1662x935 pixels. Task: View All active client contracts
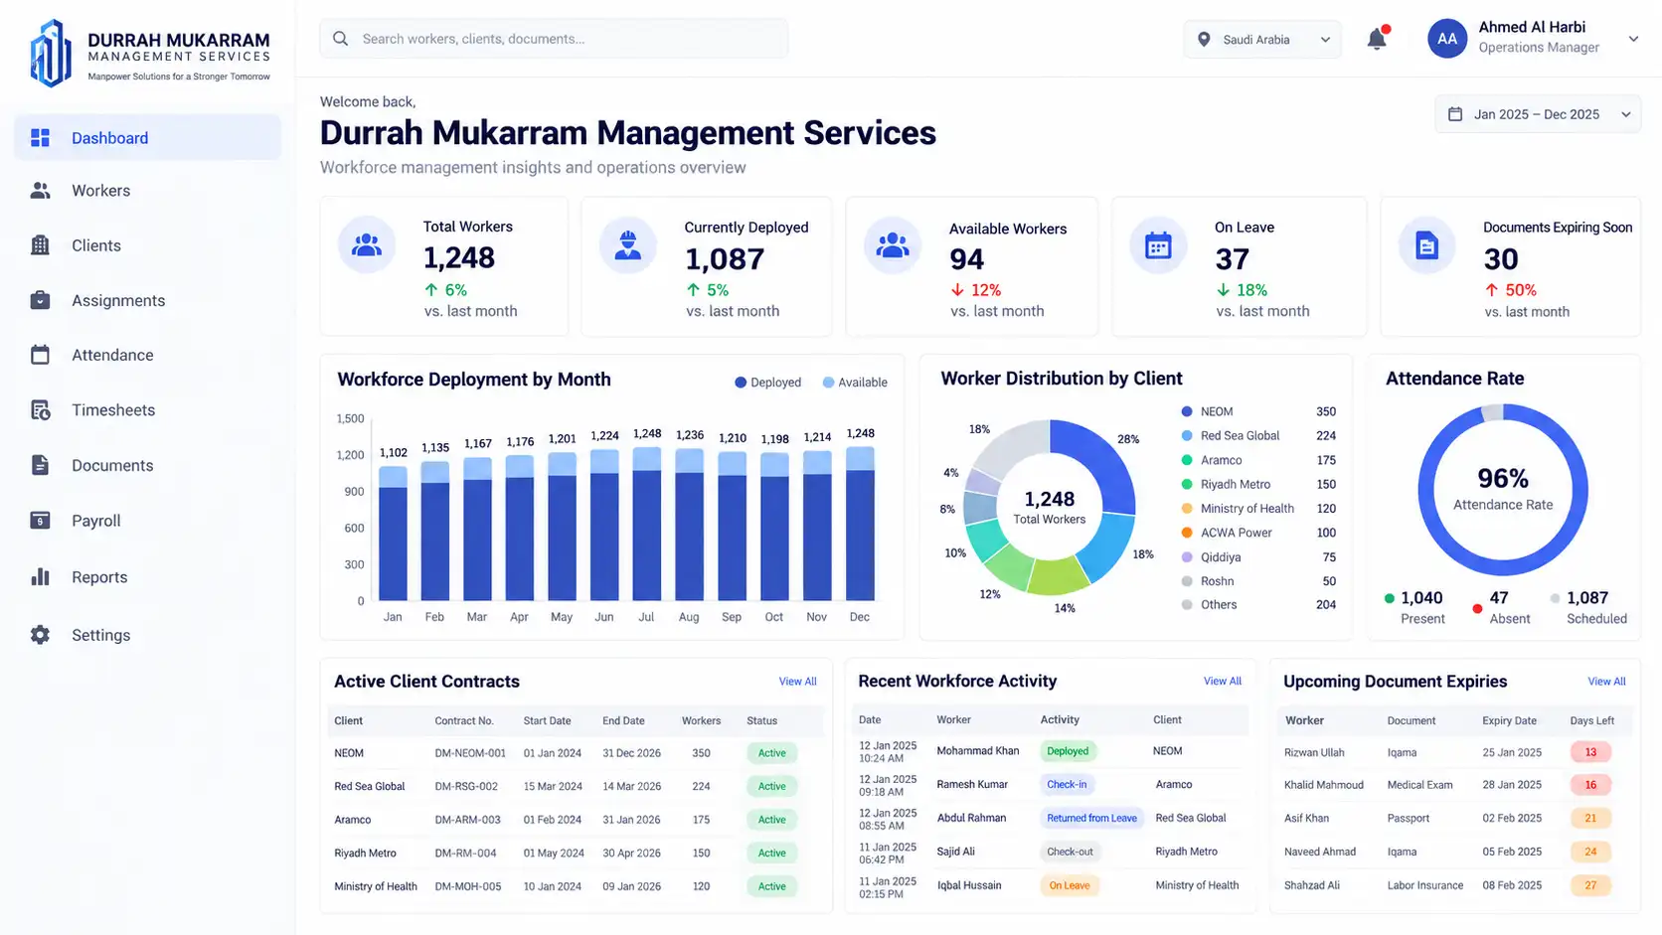[x=797, y=682]
